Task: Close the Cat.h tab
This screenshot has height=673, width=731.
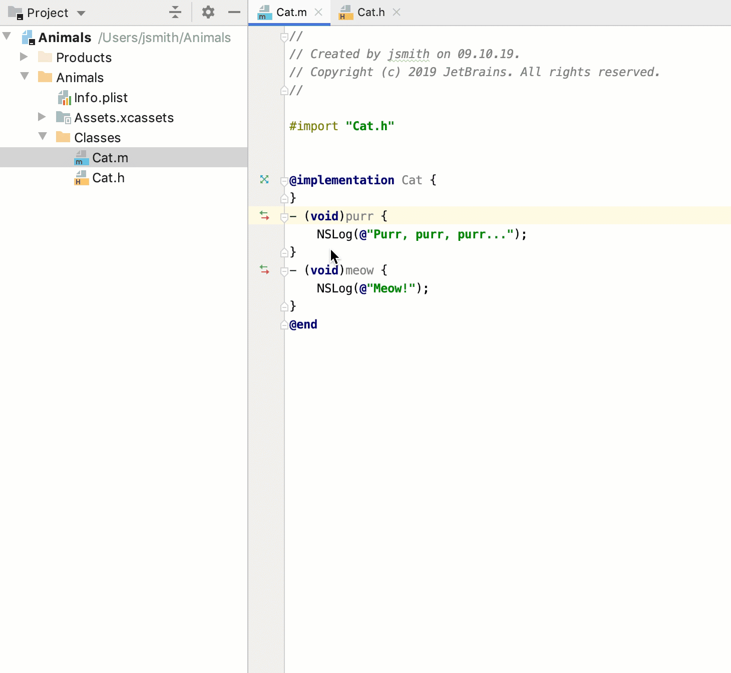Action: 397,12
